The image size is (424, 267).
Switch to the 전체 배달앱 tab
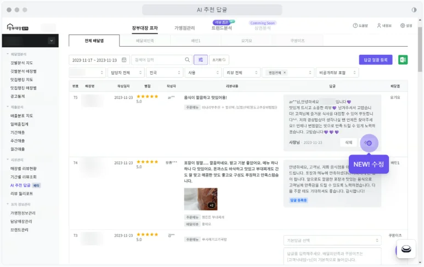pos(94,41)
